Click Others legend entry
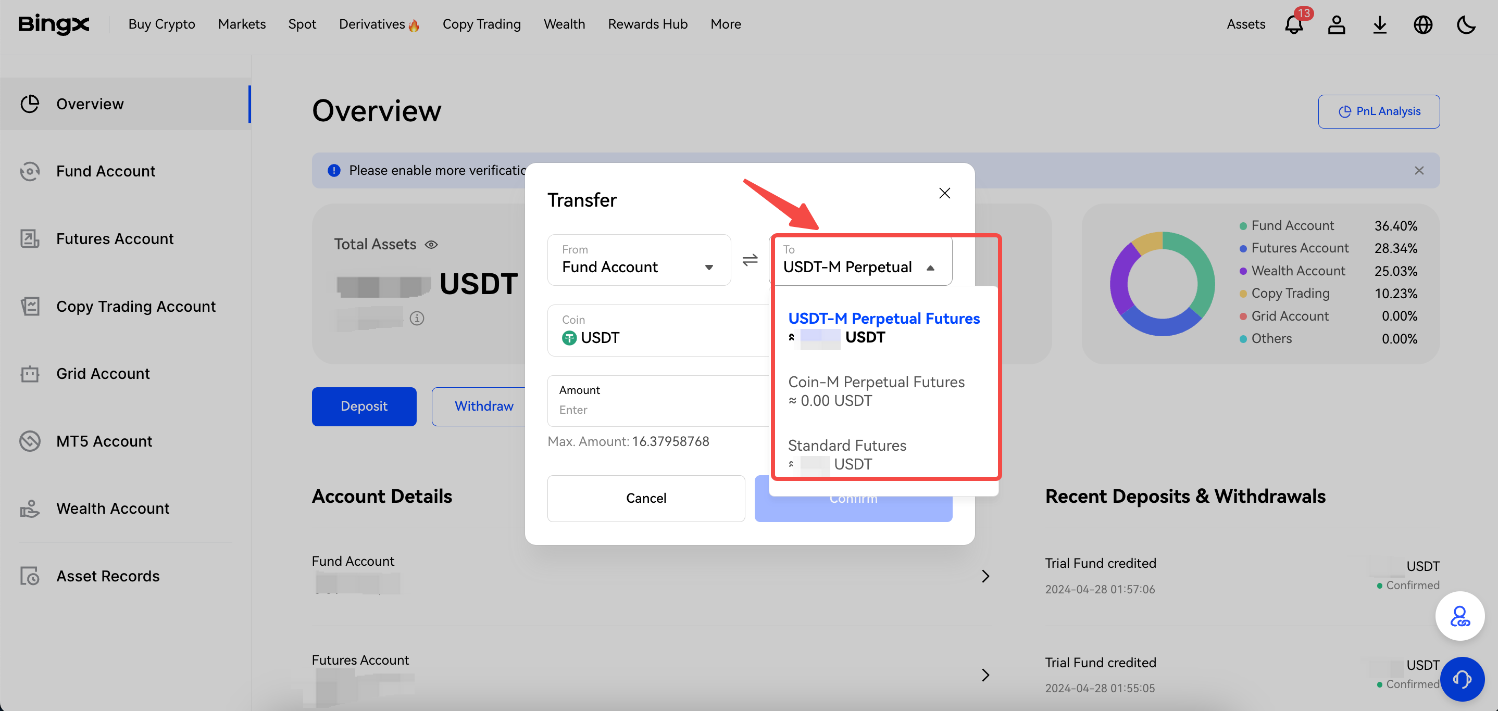This screenshot has width=1498, height=711. [x=1328, y=339]
